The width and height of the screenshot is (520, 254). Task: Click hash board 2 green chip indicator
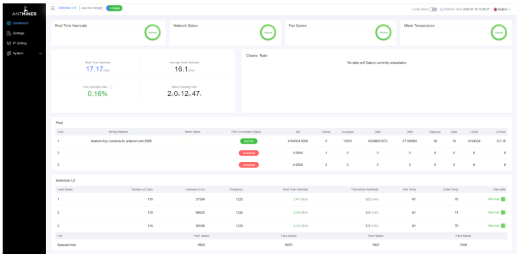point(503,212)
